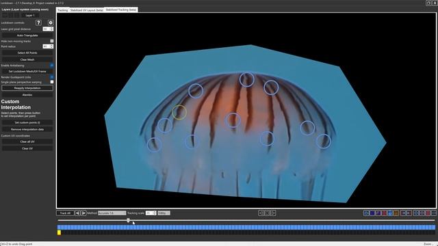The width and height of the screenshot is (438, 246).
Task: Step to previous frame with left triangle button
Action: [261, 213]
